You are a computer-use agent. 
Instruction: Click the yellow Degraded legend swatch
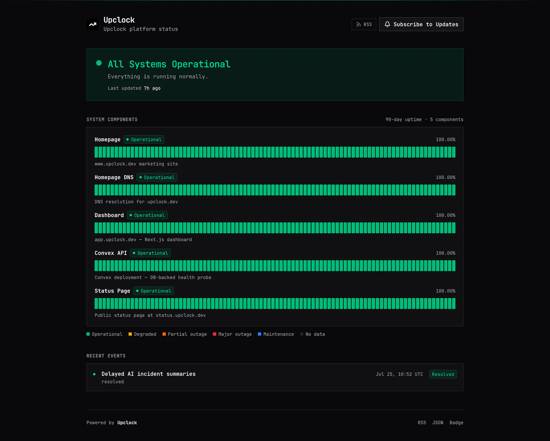(130, 334)
